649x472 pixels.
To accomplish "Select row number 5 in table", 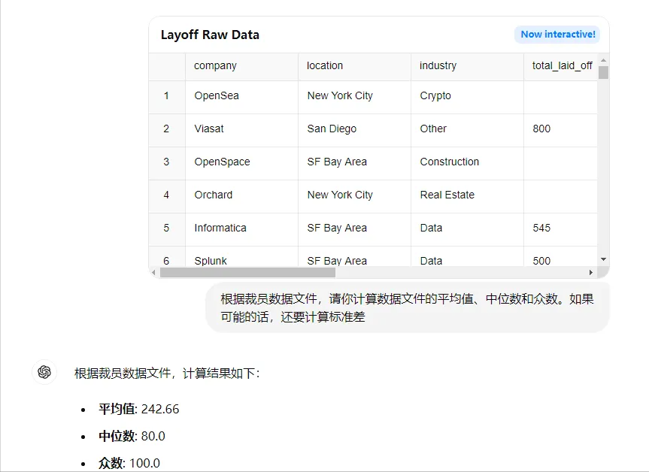I will tap(167, 228).
